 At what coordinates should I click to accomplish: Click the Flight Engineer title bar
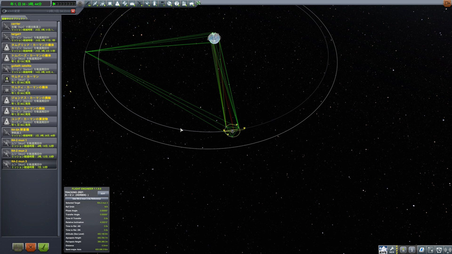[x=87, y=189]
